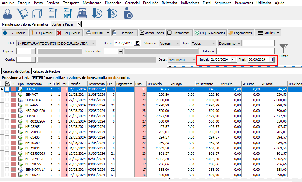Click into the Histórico text field
Viewport: 302px width, 182px height.
point(245,51)
